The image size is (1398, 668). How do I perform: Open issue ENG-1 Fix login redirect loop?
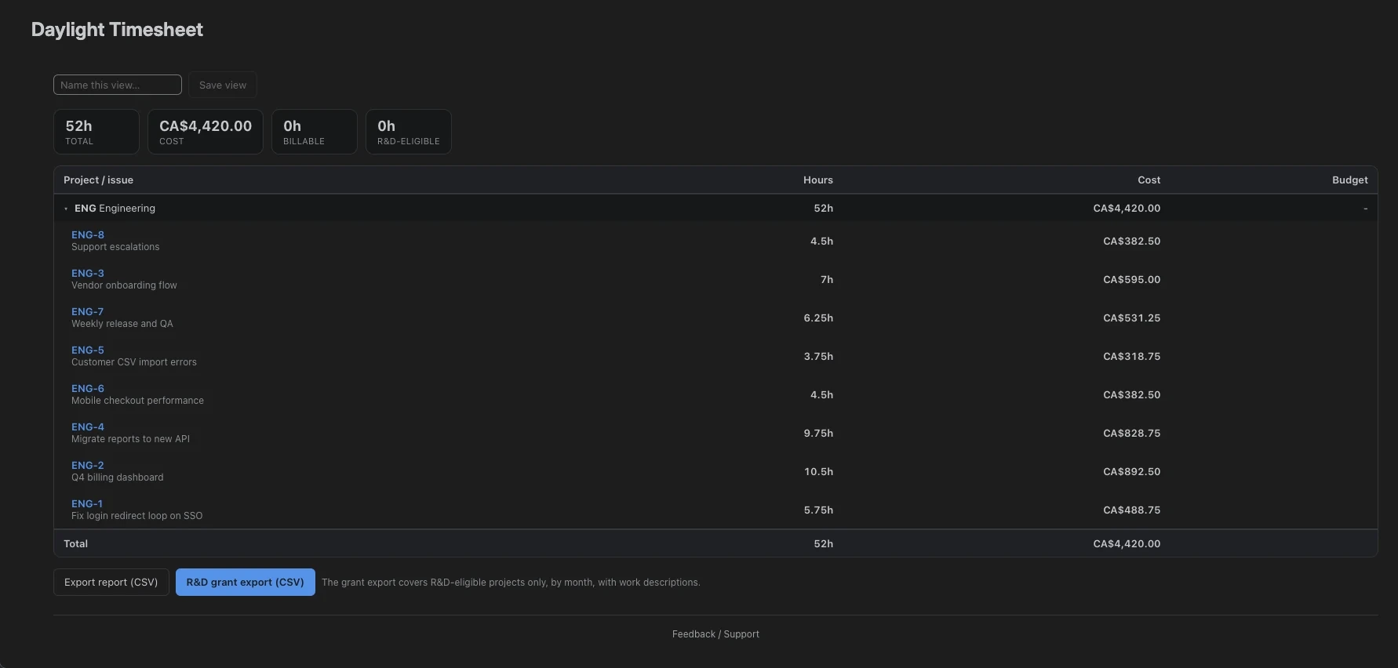tap(87, 503)
